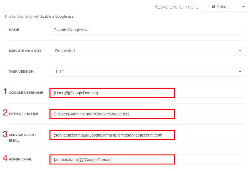252x171 pixels.
Task: Click into the Google Username field
Action: [x=147, y=93]
